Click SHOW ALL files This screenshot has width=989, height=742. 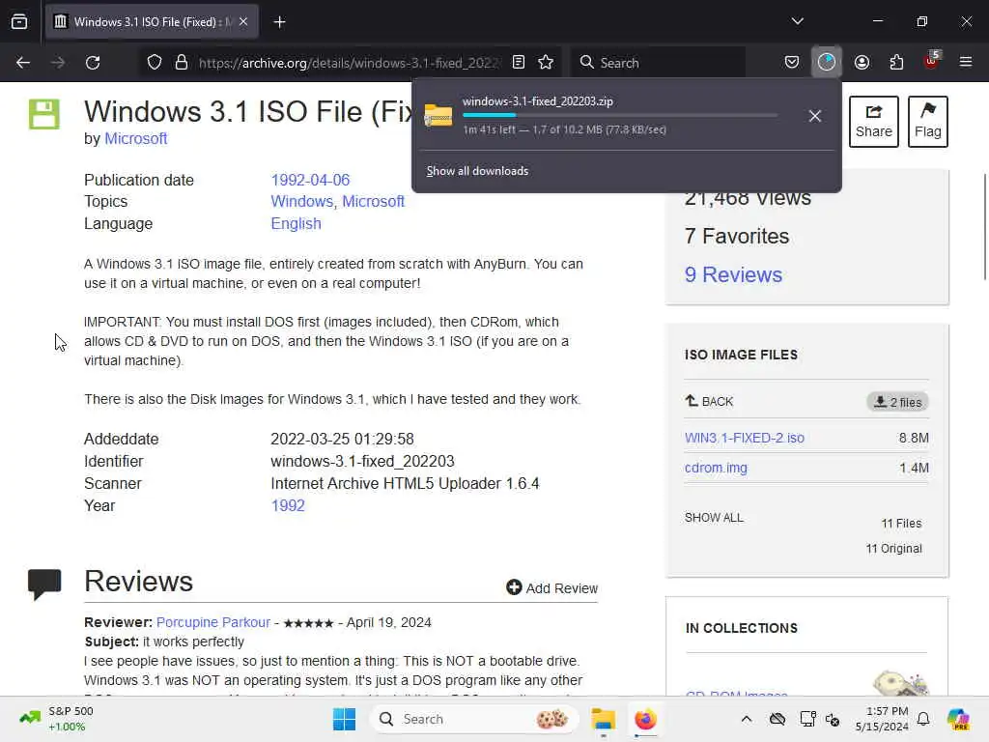[714, 518]
